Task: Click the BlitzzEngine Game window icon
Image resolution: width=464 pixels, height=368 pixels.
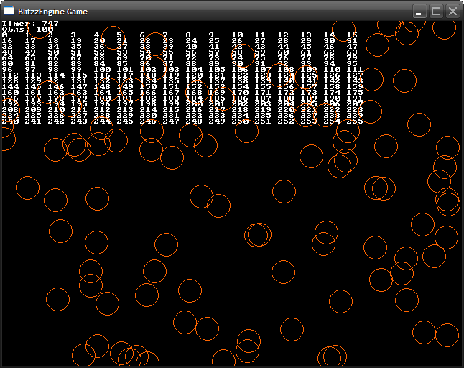Action: (9, 11)
